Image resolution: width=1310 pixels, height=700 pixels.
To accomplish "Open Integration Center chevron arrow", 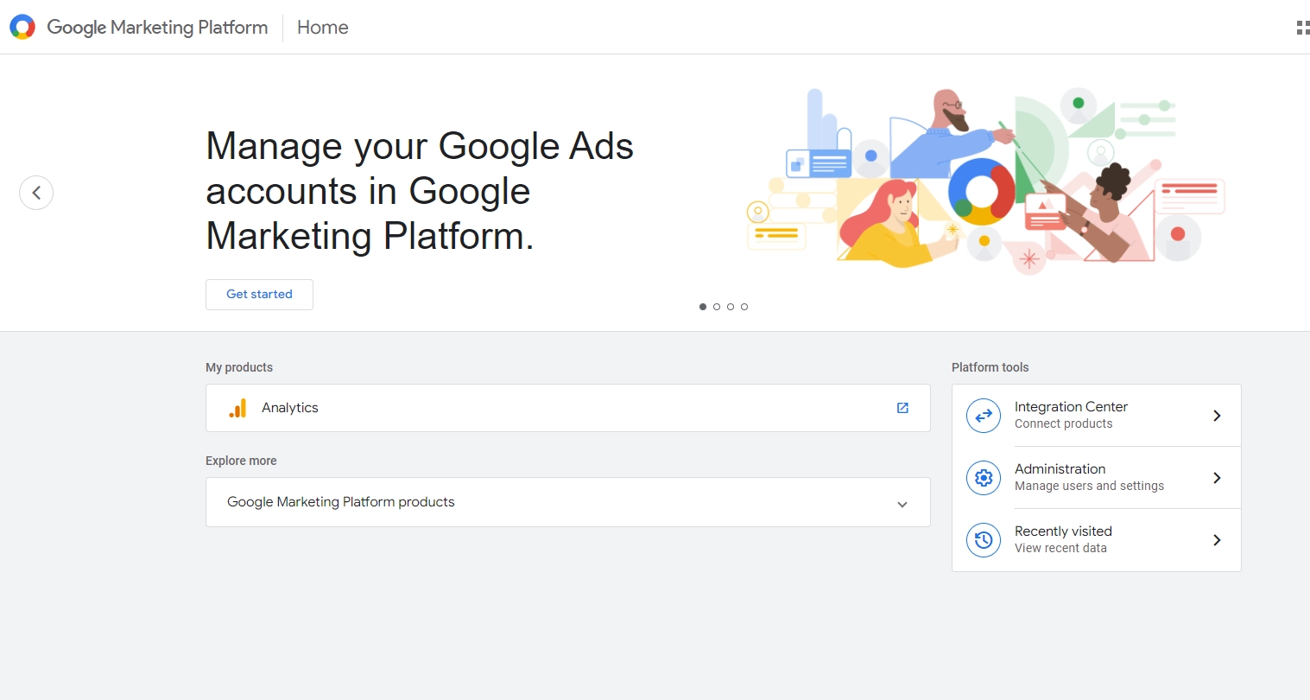I will (x=1217, y=416).
